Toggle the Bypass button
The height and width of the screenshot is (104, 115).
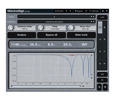pos(79,11)
